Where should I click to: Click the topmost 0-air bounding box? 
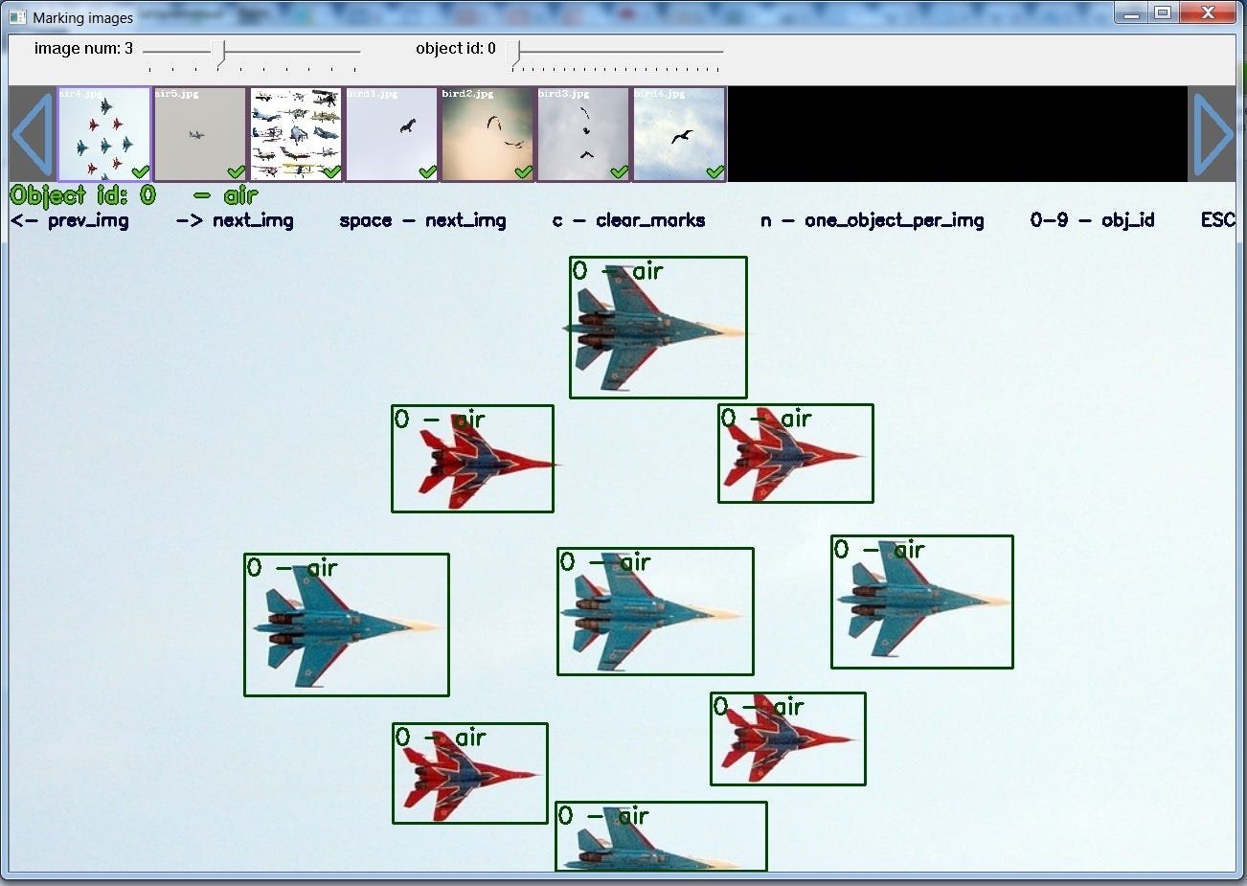click(658, 326)
